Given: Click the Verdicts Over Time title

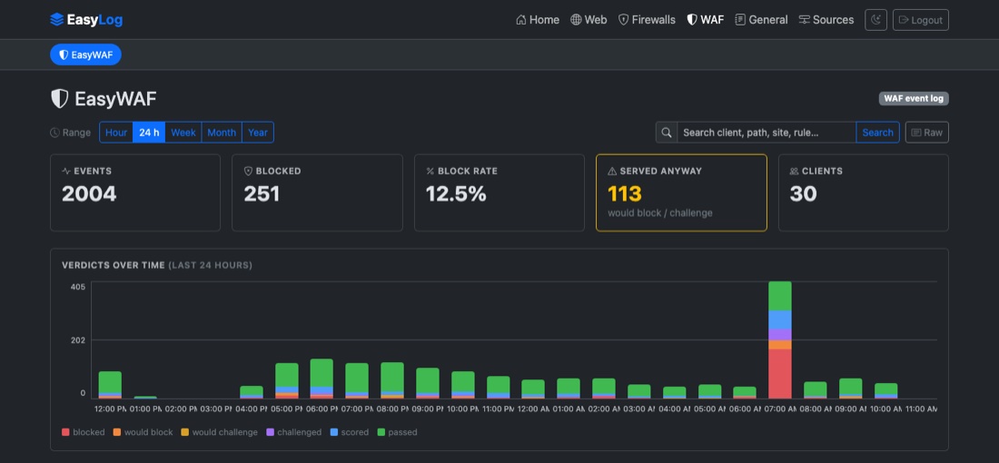Looking at the screenshot, I should (114, 265).
